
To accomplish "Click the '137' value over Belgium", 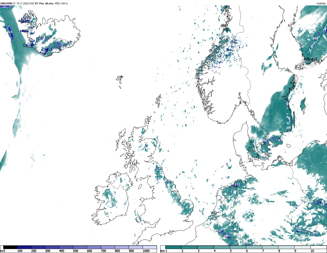I will (220, 231).
